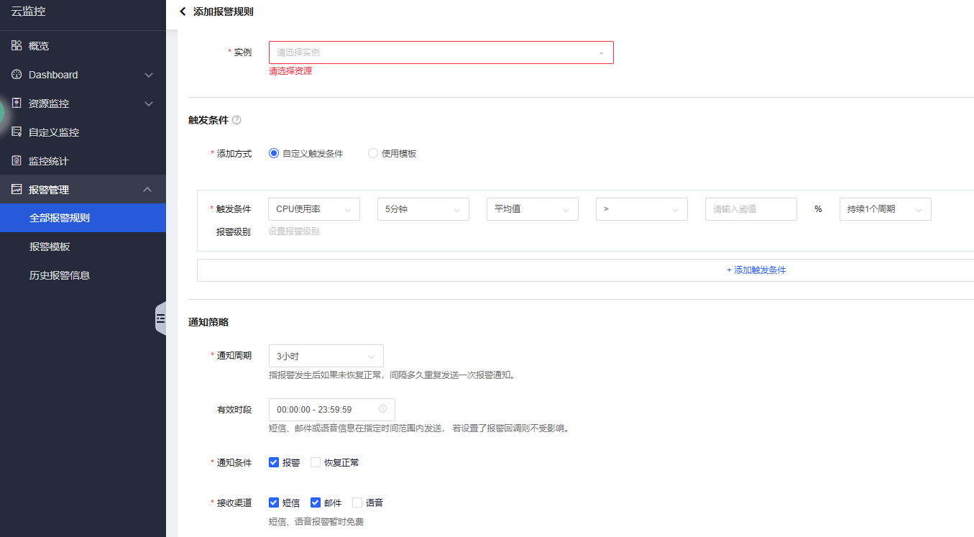Screen dimensions: 974x537
Task: Open 历史报警信息 in the sidebar menu
Action: point(60,275)
